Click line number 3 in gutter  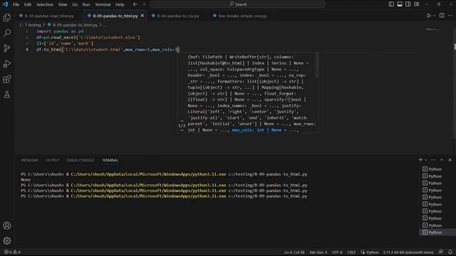[x=27, y=43]
